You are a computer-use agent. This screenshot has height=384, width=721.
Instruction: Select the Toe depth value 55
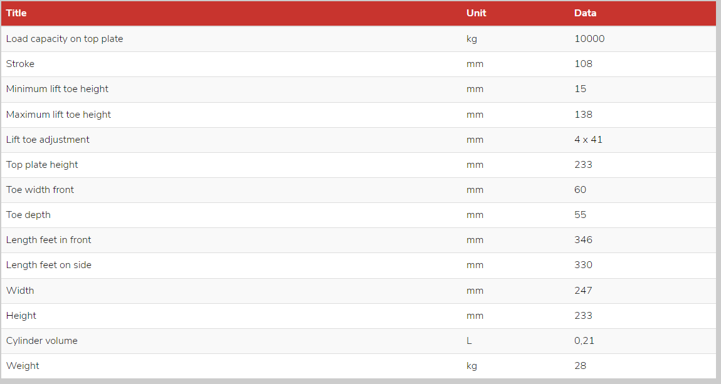pyautogui.click(x=580, y=214)
